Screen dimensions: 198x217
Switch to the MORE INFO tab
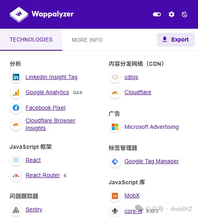click(x=87, y=40)
